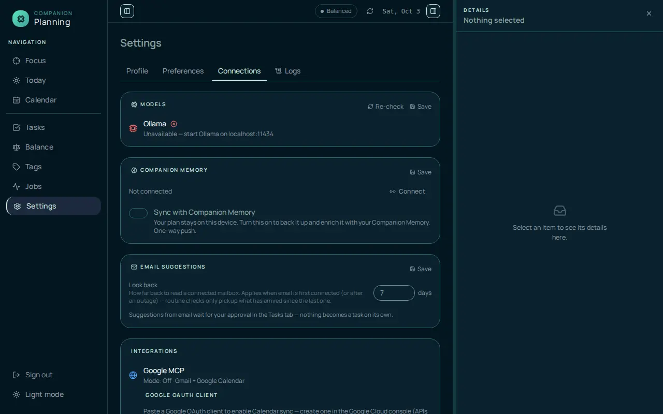The height and width of the screenshot is (414, 663).
Task: Close the Details panel
Action: point(649,13)
